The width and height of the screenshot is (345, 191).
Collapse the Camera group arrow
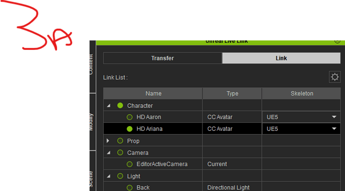pos(108,153)
